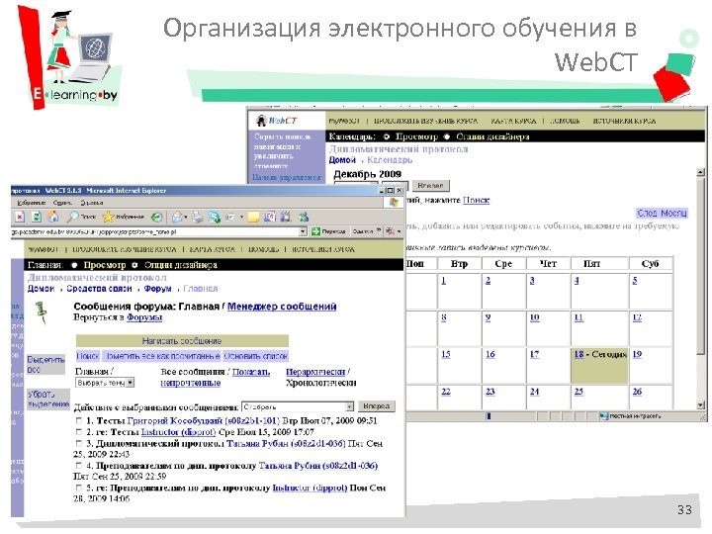Viewport: 712px width, 534px height.
Task: Click calendar horizontal scrollbar thumb
Action: [489, 415]
